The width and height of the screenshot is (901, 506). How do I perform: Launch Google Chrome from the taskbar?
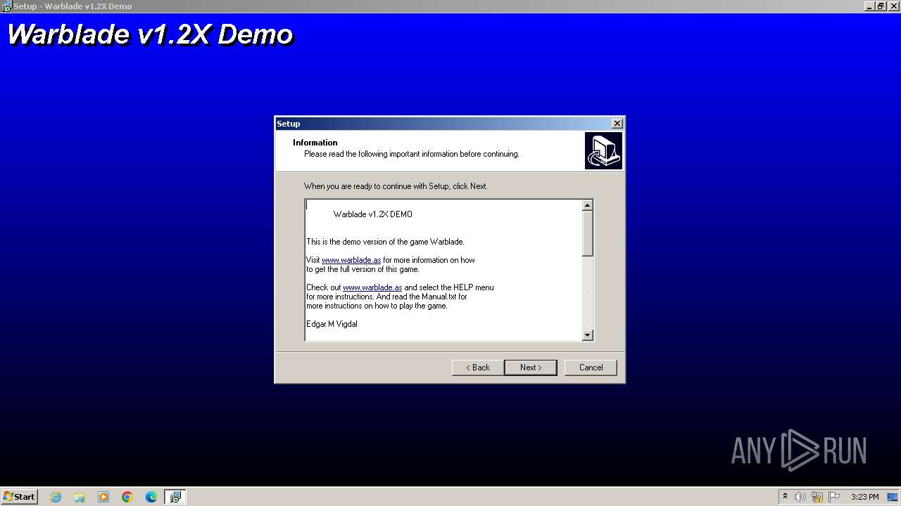tap(127, 497)
